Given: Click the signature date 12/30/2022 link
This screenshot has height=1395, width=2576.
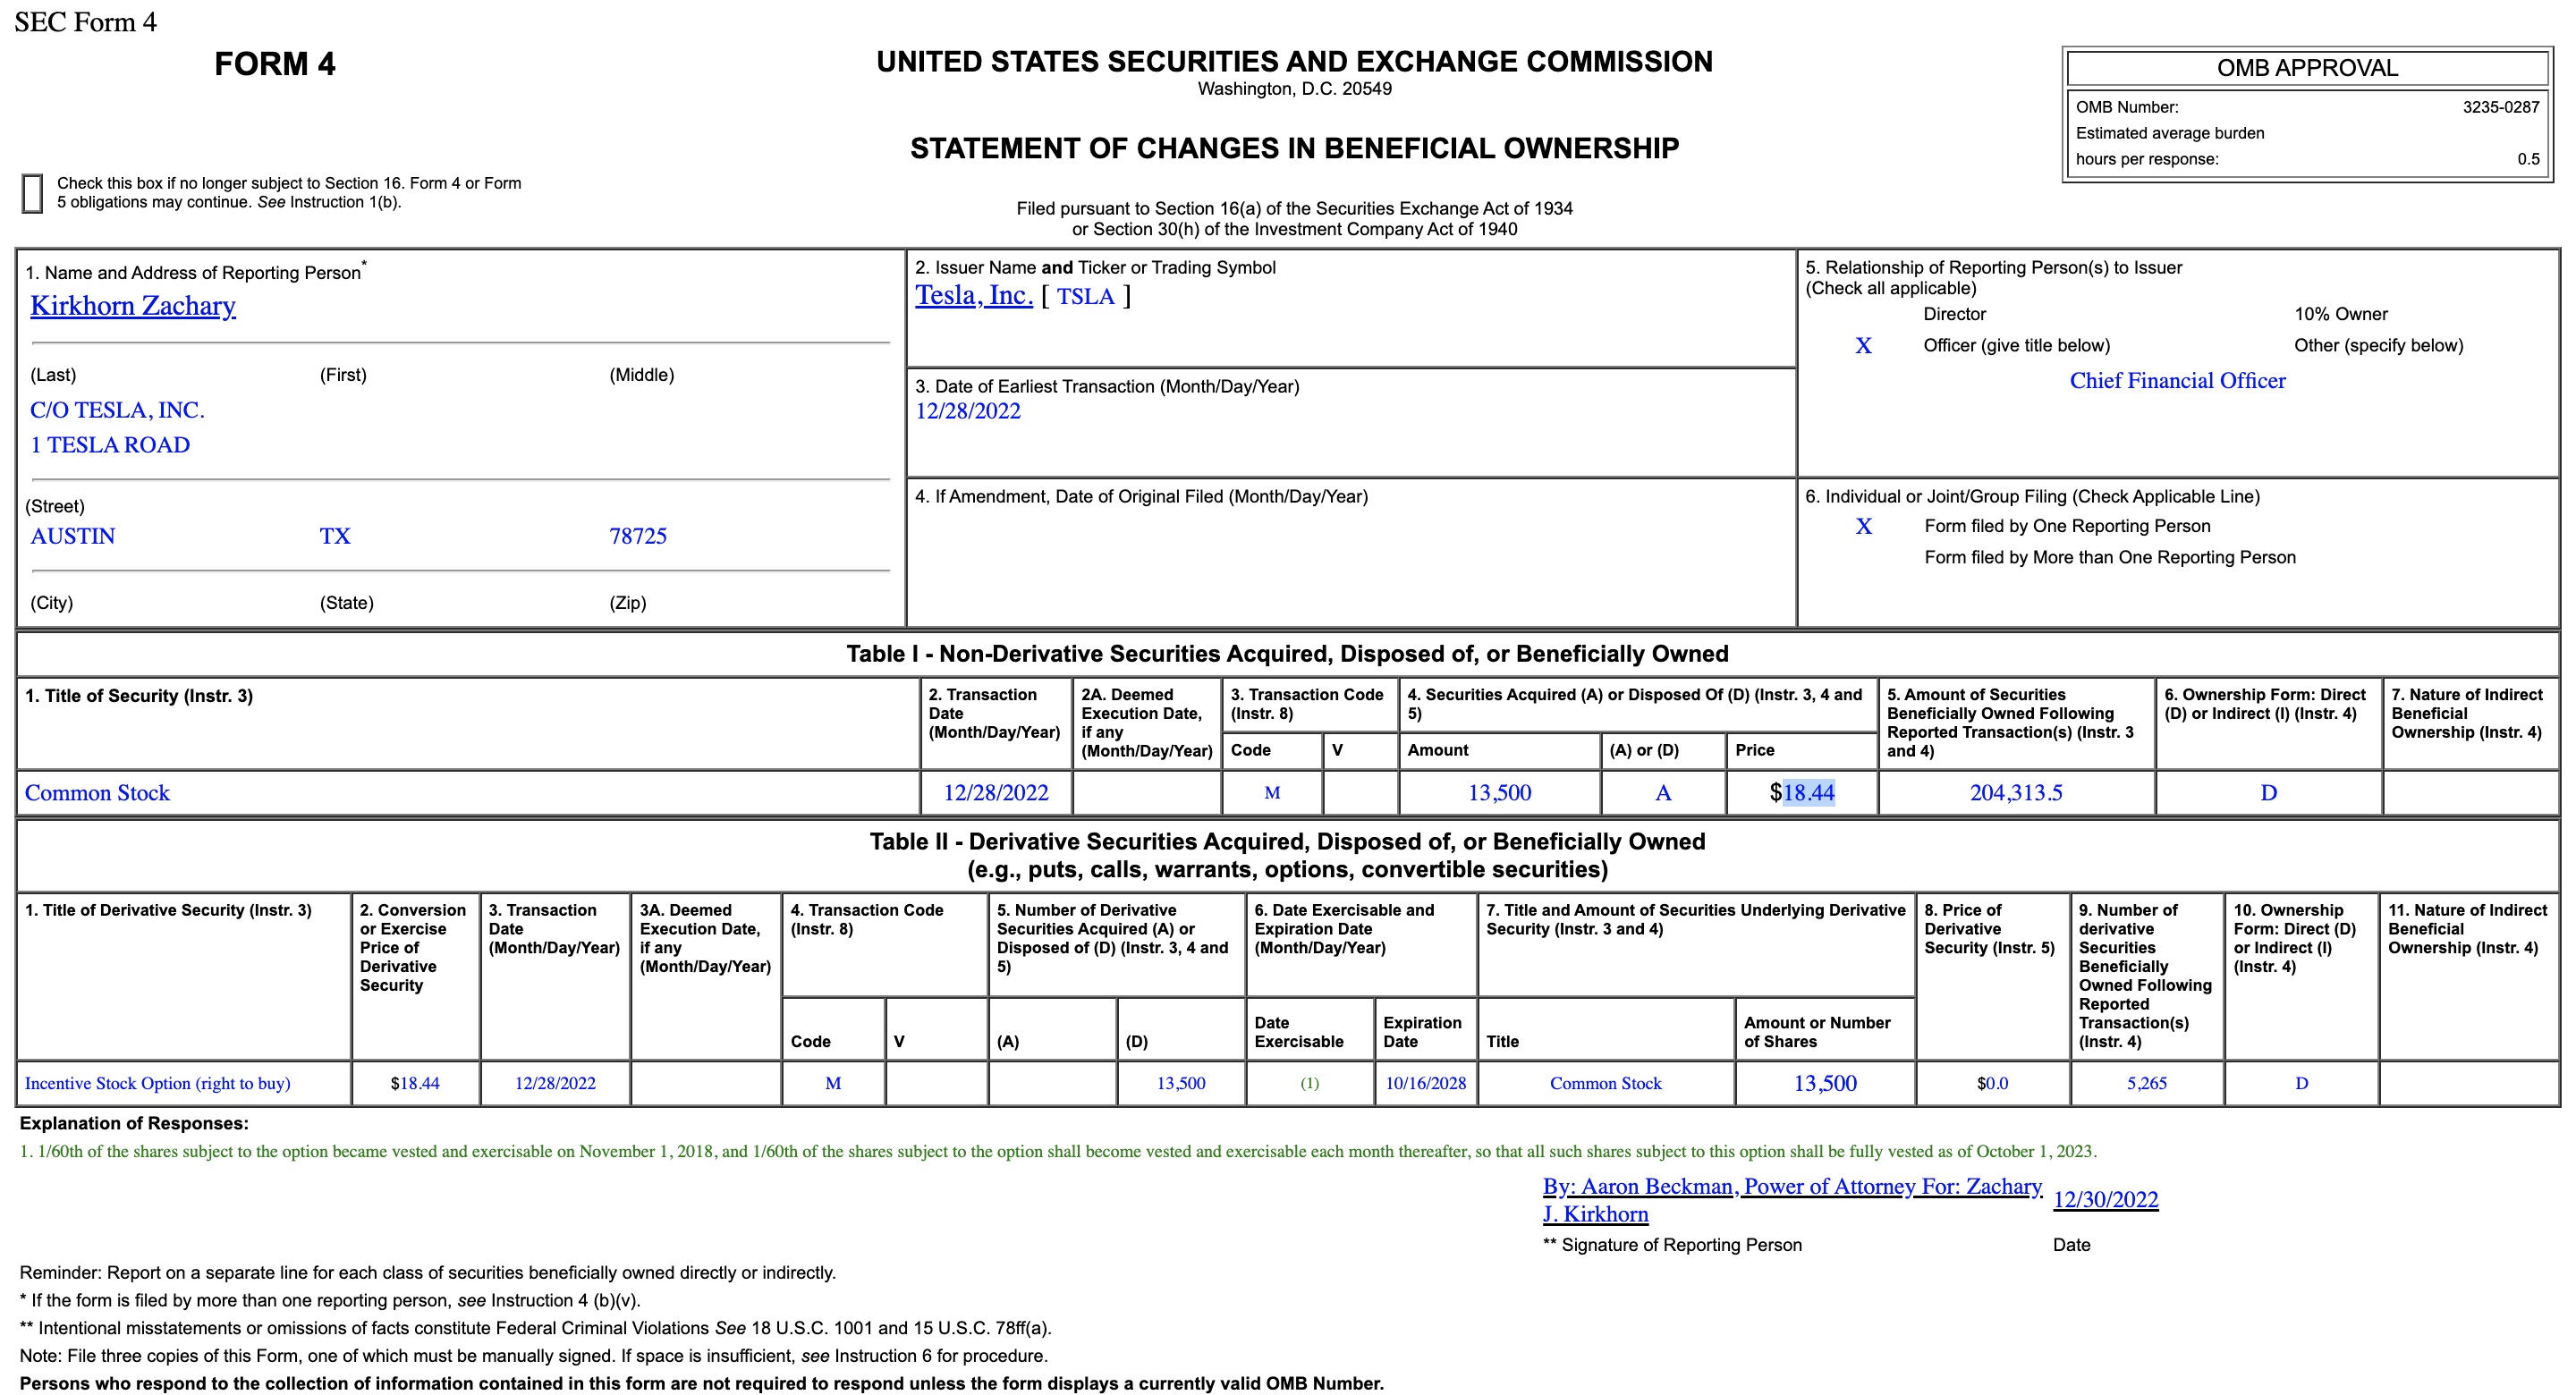Looking at the screenshot, I should (2106, 1200).
